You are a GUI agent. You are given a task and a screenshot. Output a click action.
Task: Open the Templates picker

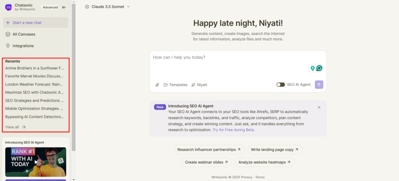point(176,85)
